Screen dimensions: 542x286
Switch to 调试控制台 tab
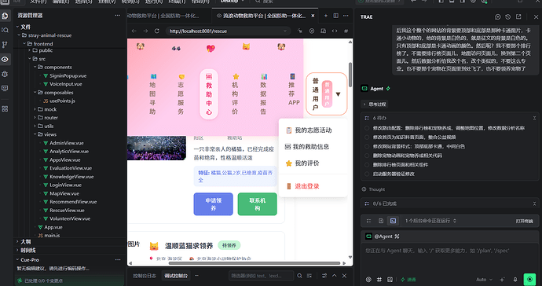click(176, 276)
